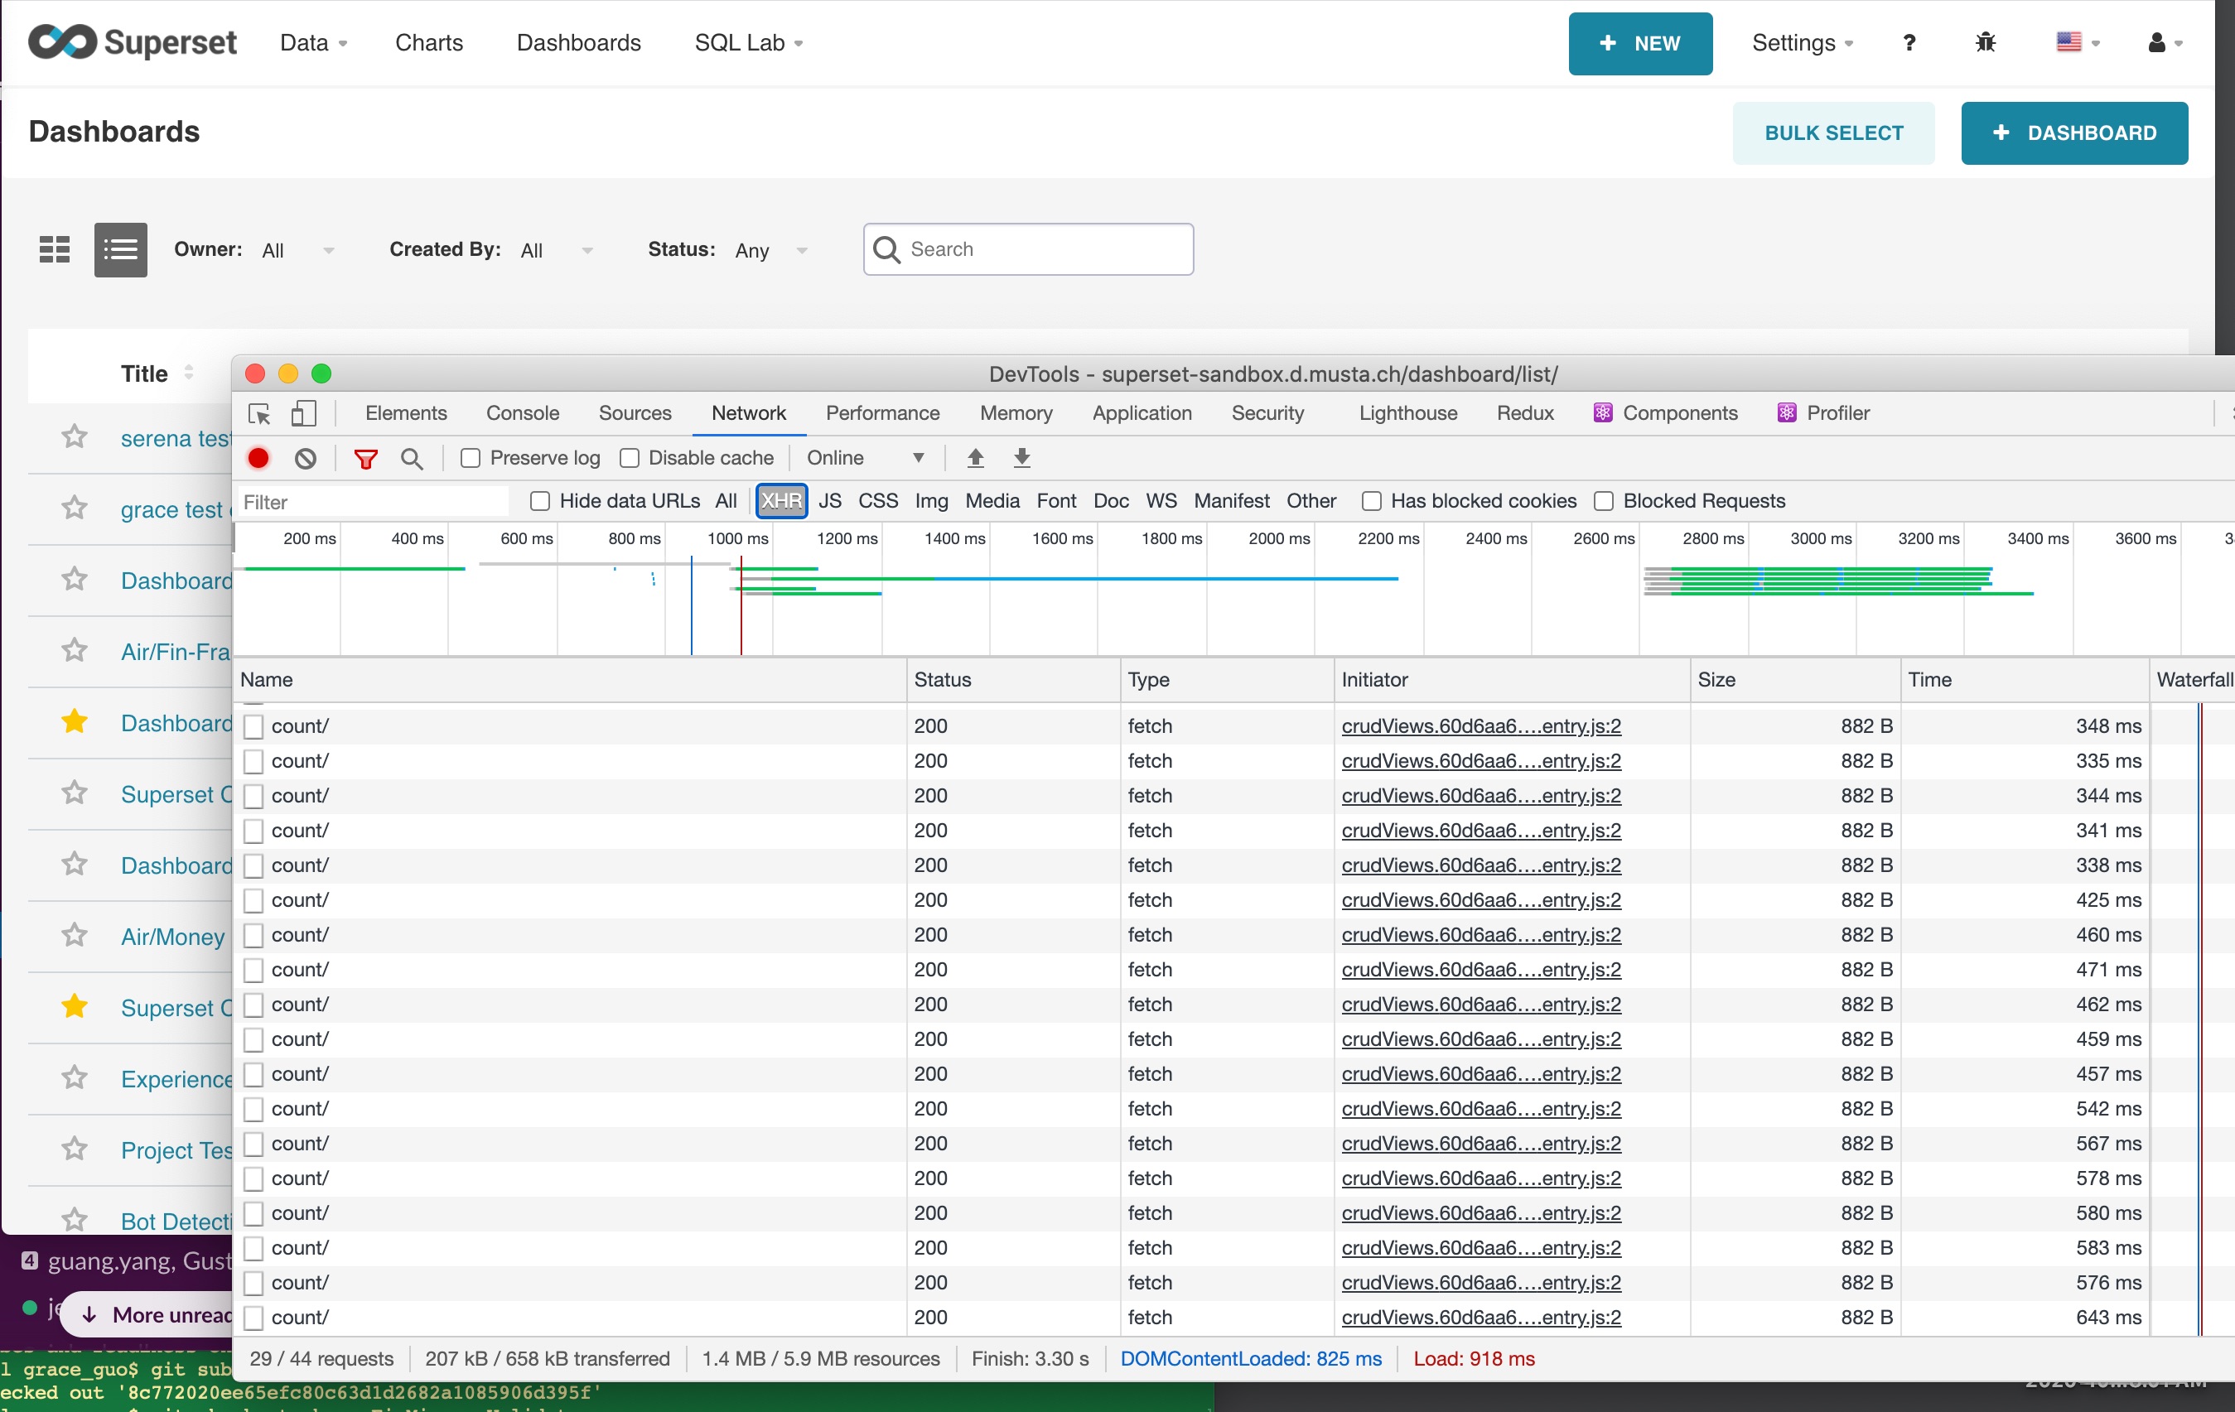The height and width of the screenshot is (1412, 2235).
Task: Expand the Owner filter dropdown
Action: (297, 250)
